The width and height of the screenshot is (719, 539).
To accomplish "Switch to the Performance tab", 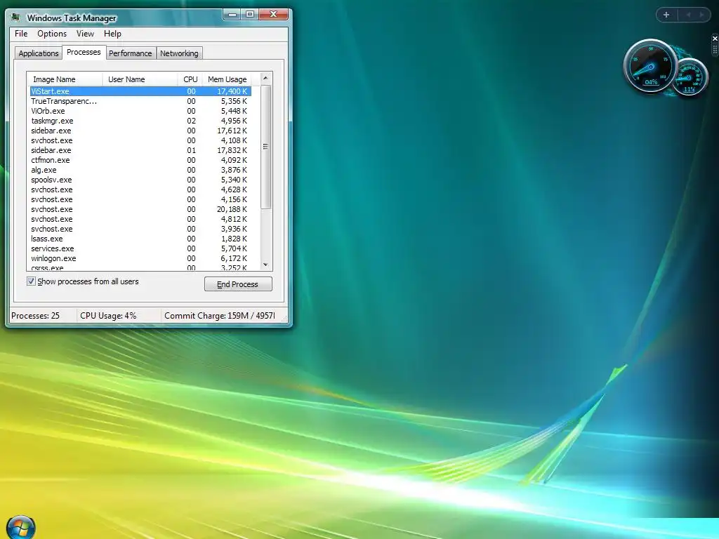I will point(130,53).
